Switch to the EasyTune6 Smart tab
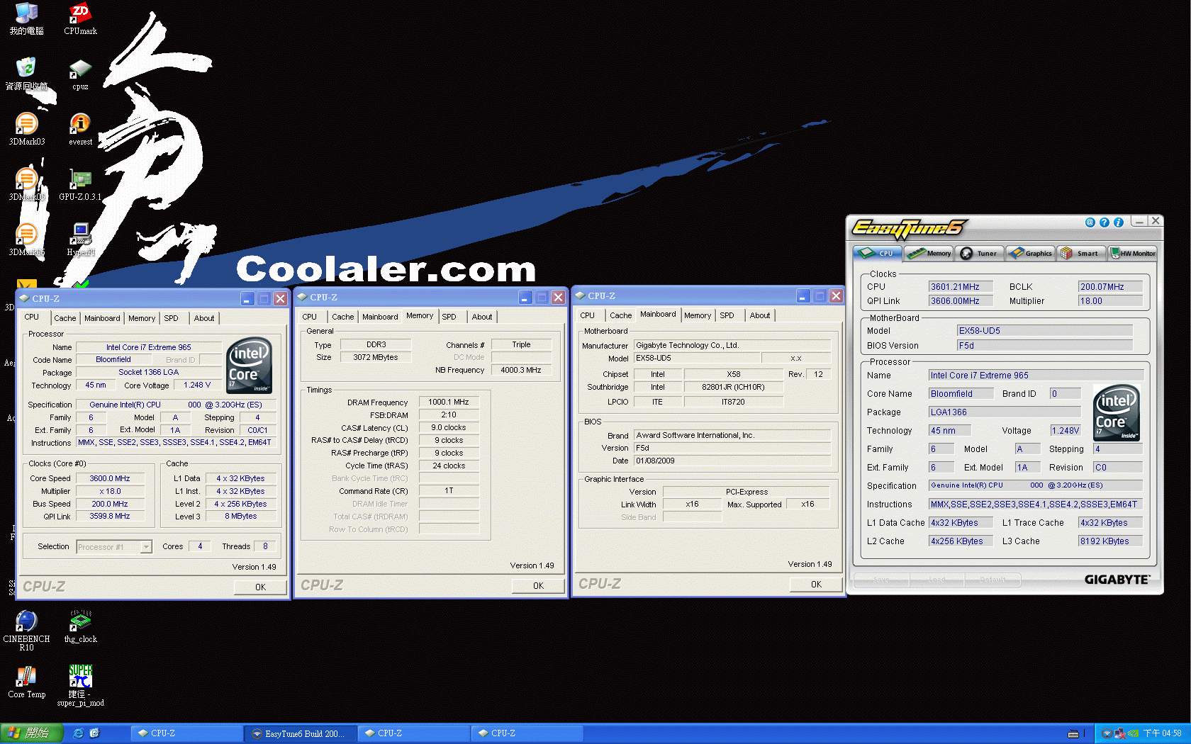This screenshot has height=744, width=1191. pos(1080,254)
